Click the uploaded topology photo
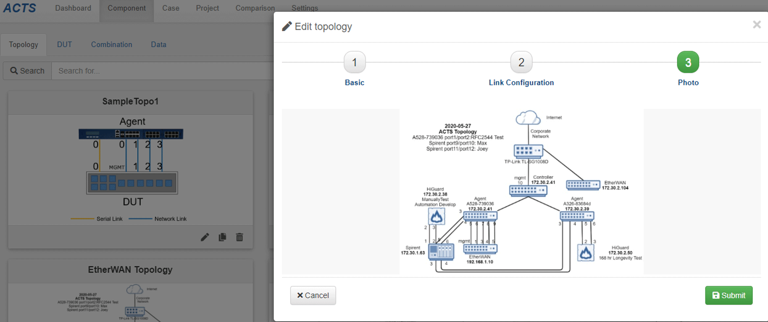768x322 pixels. [521, 192]
